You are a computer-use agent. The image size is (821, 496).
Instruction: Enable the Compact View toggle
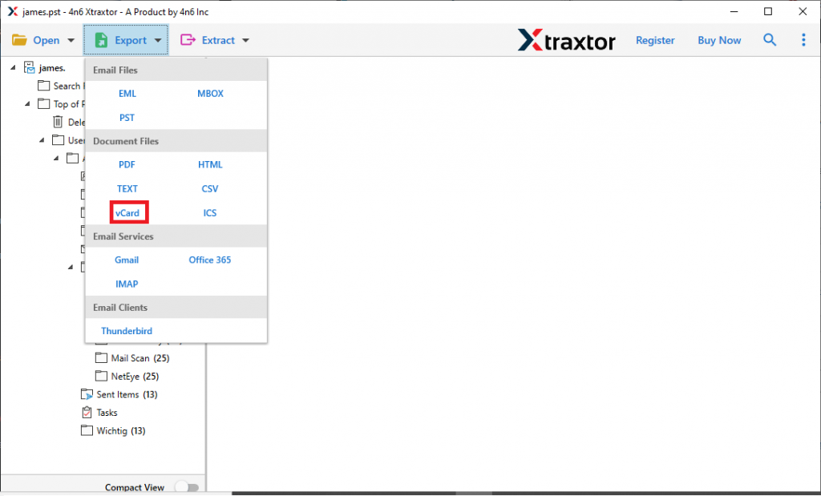point(187,486)
